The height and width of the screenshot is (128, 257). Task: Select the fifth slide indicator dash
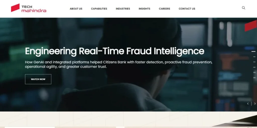tap(254, 72)
